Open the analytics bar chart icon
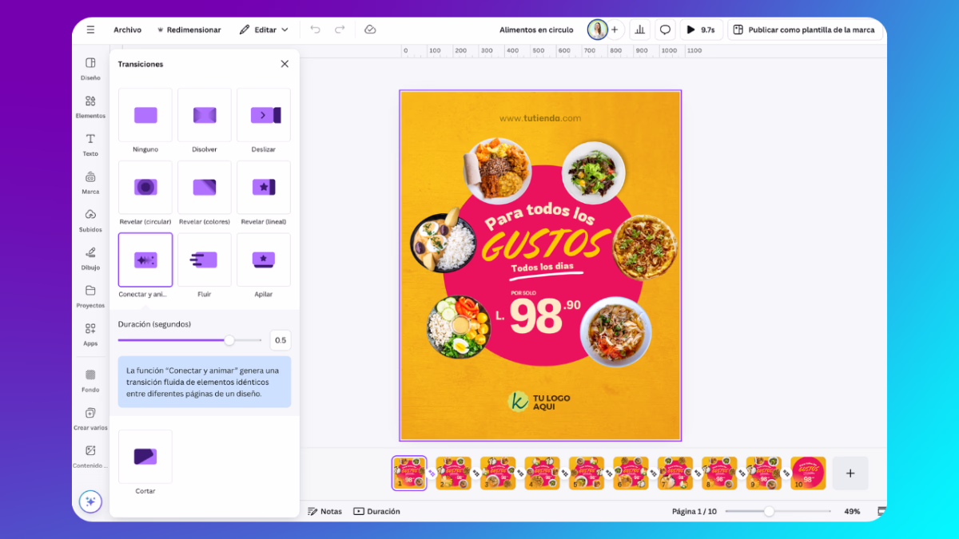Screen dimensions: 959x539 [639, 30]
